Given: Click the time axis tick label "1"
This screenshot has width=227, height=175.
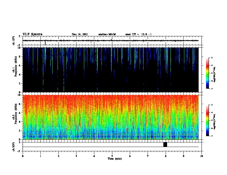Looking at the screenshot, I should (40, 156).
